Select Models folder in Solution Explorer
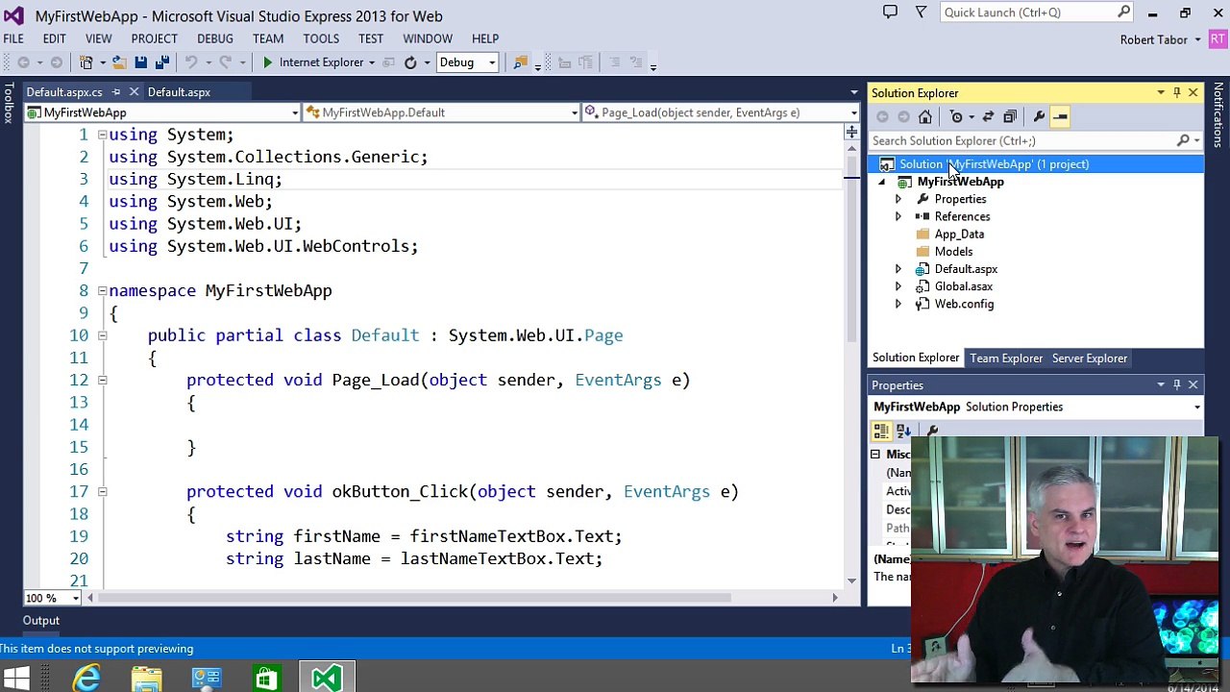 953,252
